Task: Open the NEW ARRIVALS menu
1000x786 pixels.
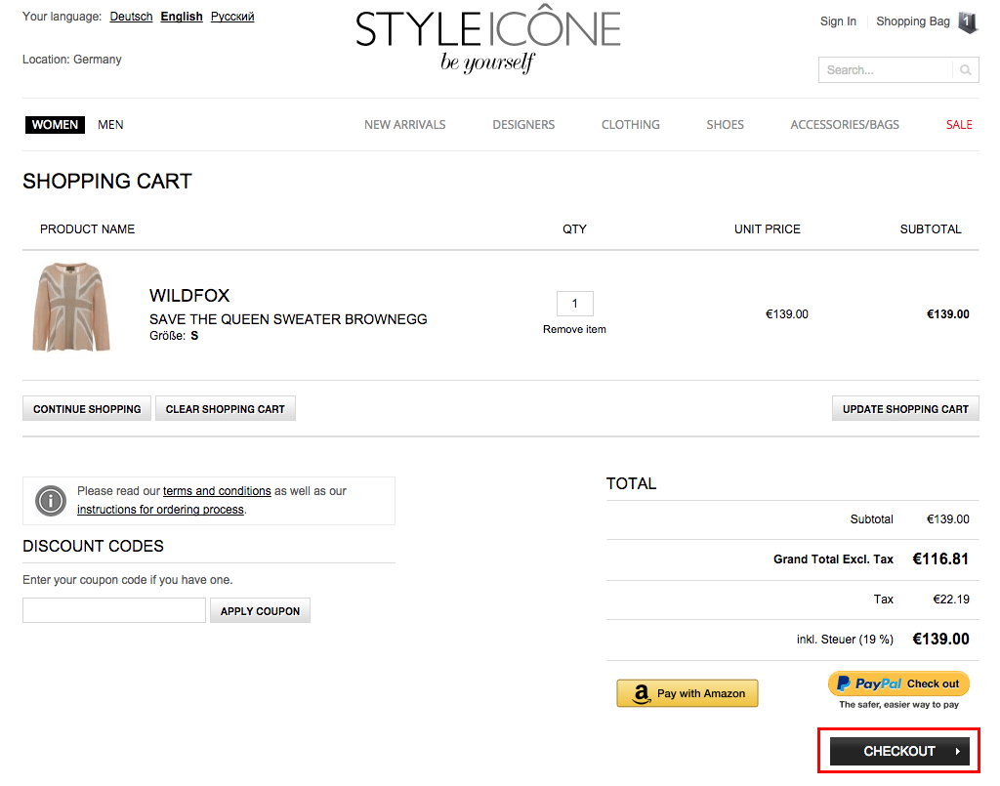Action: (x=405, y=125)
